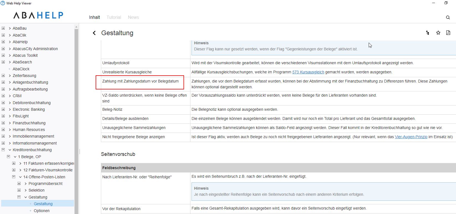Select Auftragsbearbeitung tree item
This screenshot has height=214, width=456.
tap(30, 89)
